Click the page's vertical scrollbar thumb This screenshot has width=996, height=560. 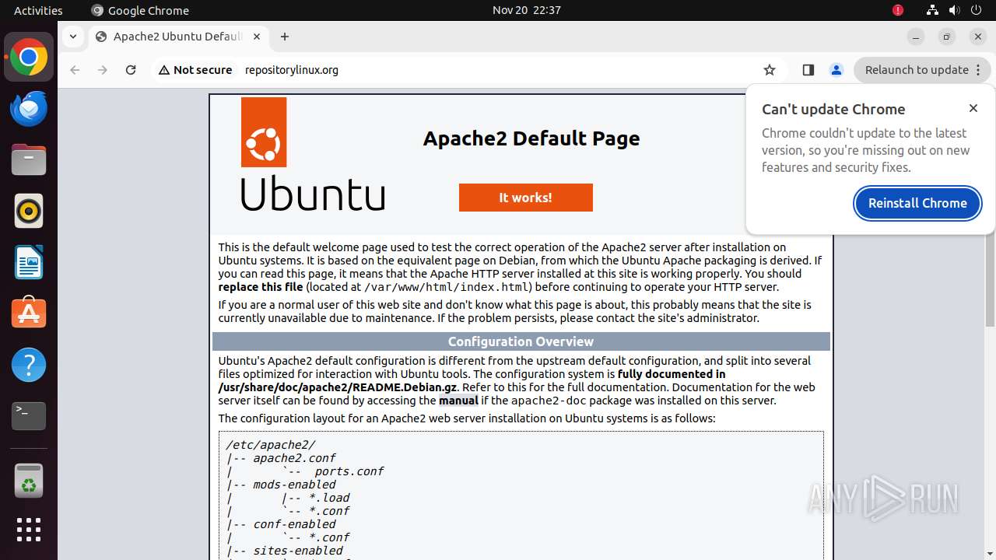tap(990, 208)
